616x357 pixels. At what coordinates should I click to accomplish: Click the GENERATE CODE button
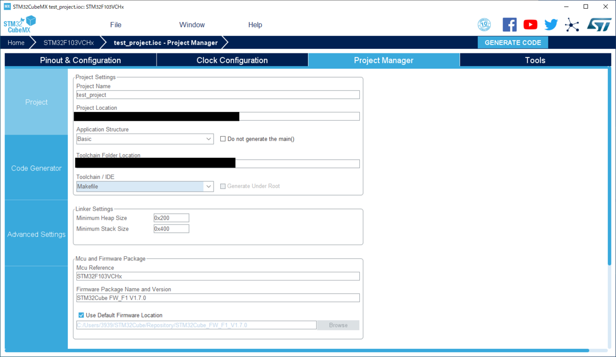[x=513, y=43]
